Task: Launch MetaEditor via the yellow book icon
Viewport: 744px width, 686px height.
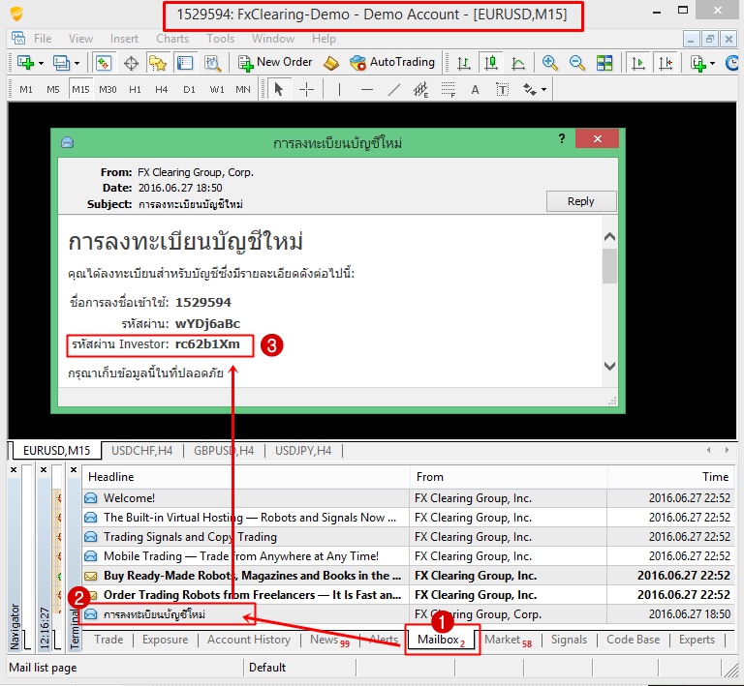Action: coord(331,63)
